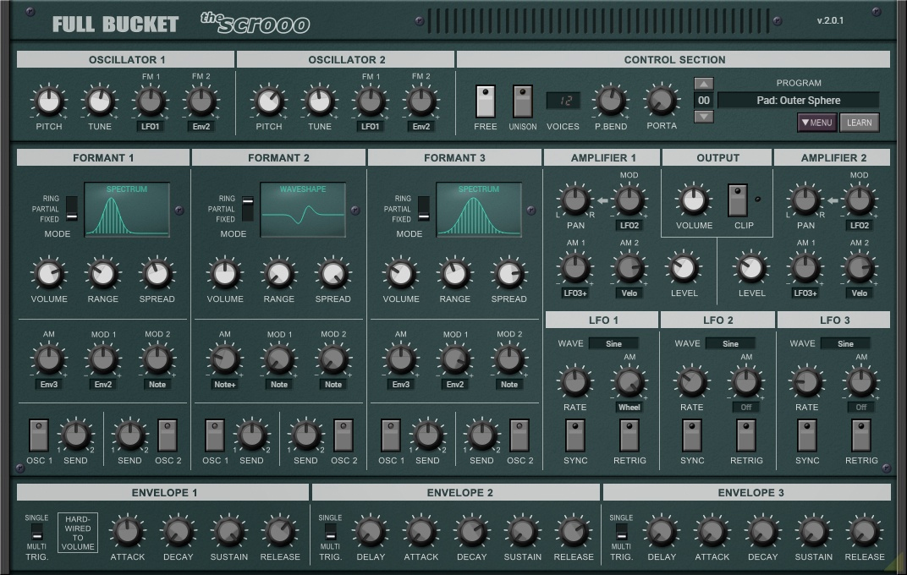This screenshot has width=907, height=575.
Task: Open program name Pad: Outer Sphere
Action: (x=798, y=100)
